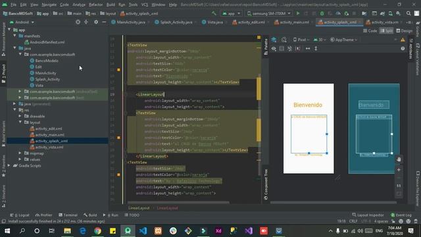Click the Bienvenido text in design preview
The height and width of the screenshot is (237, 421).
[308, 105]
